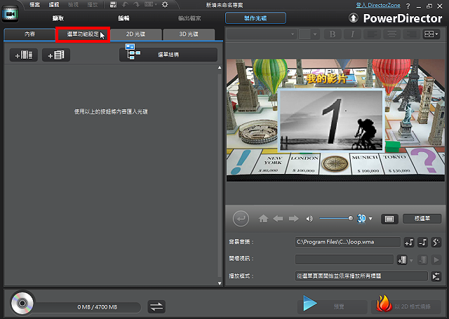Go to the 編輯 (Edit) module
The height and width of the screenshot is (319, 449).
[123, 18]
